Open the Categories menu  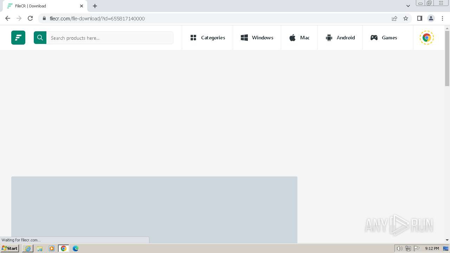[x=207, y=38]
